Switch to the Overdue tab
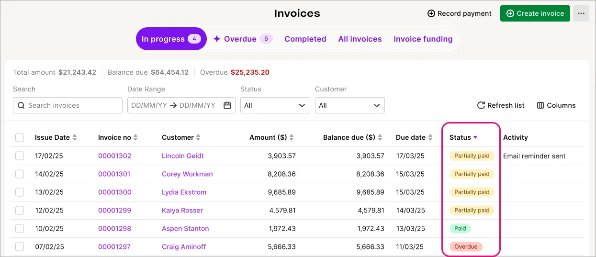The height and width of the screenshot is (257, 596). [x=243, y=39]
